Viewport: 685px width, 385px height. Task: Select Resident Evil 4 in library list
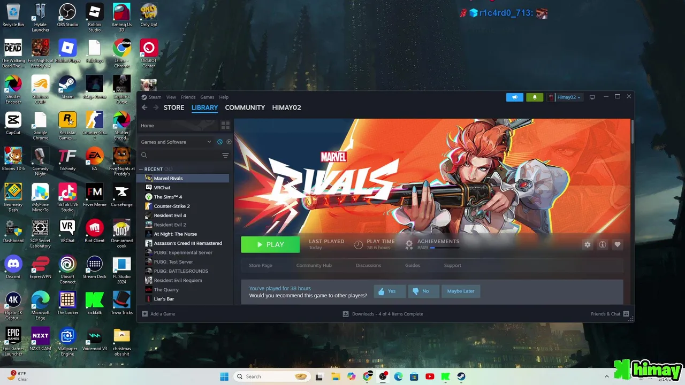coord(184,215)
